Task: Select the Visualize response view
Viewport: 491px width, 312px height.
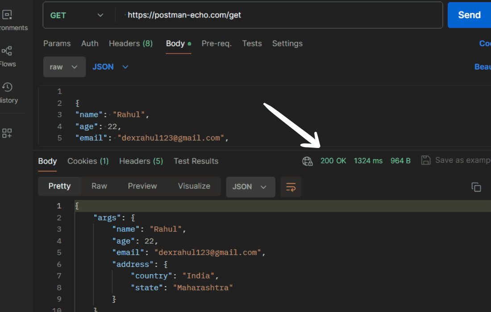Action: tap(194, 186)
